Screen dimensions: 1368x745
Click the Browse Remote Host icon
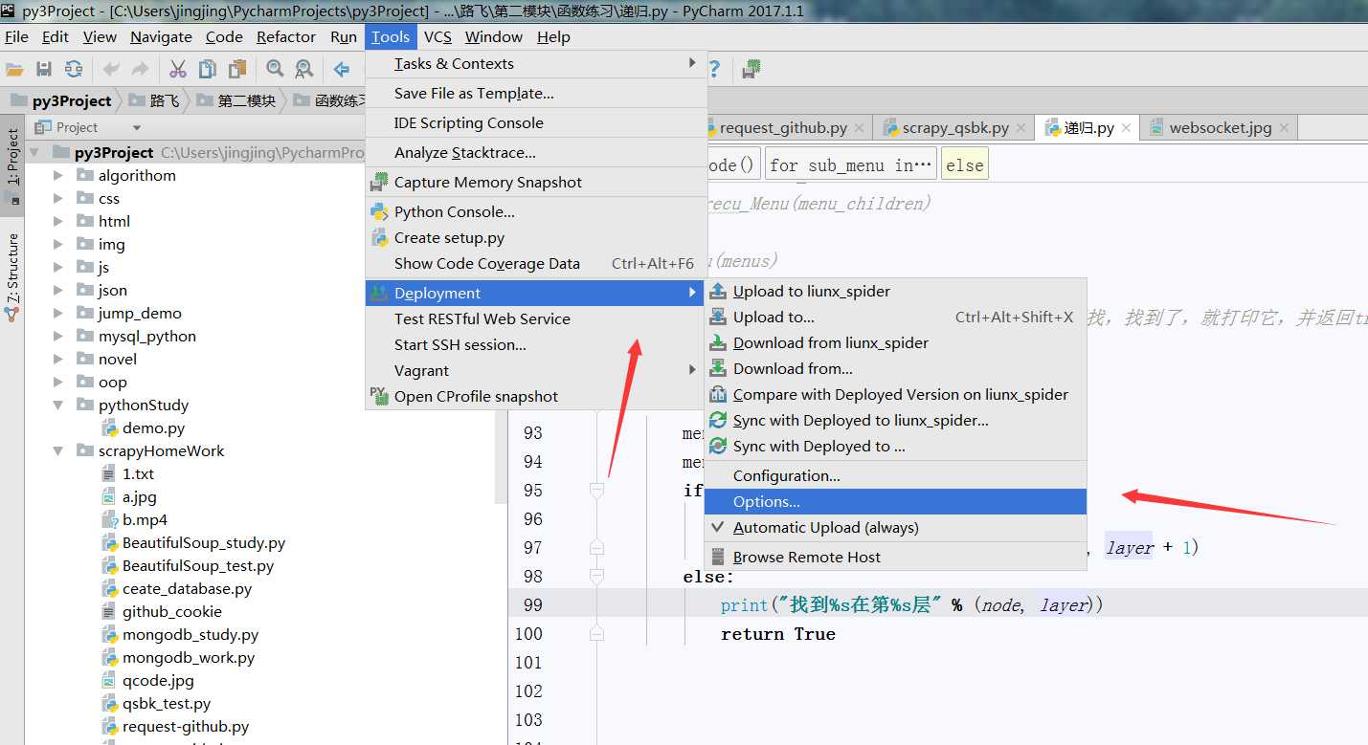pyautogui.click(x=718, y=557)
